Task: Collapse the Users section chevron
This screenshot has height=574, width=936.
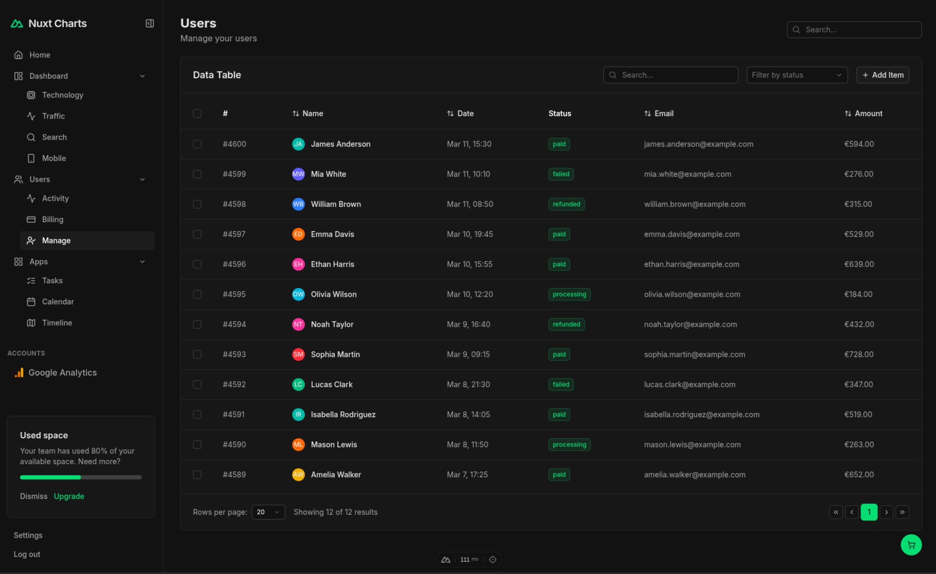Action: coord(142,179)
